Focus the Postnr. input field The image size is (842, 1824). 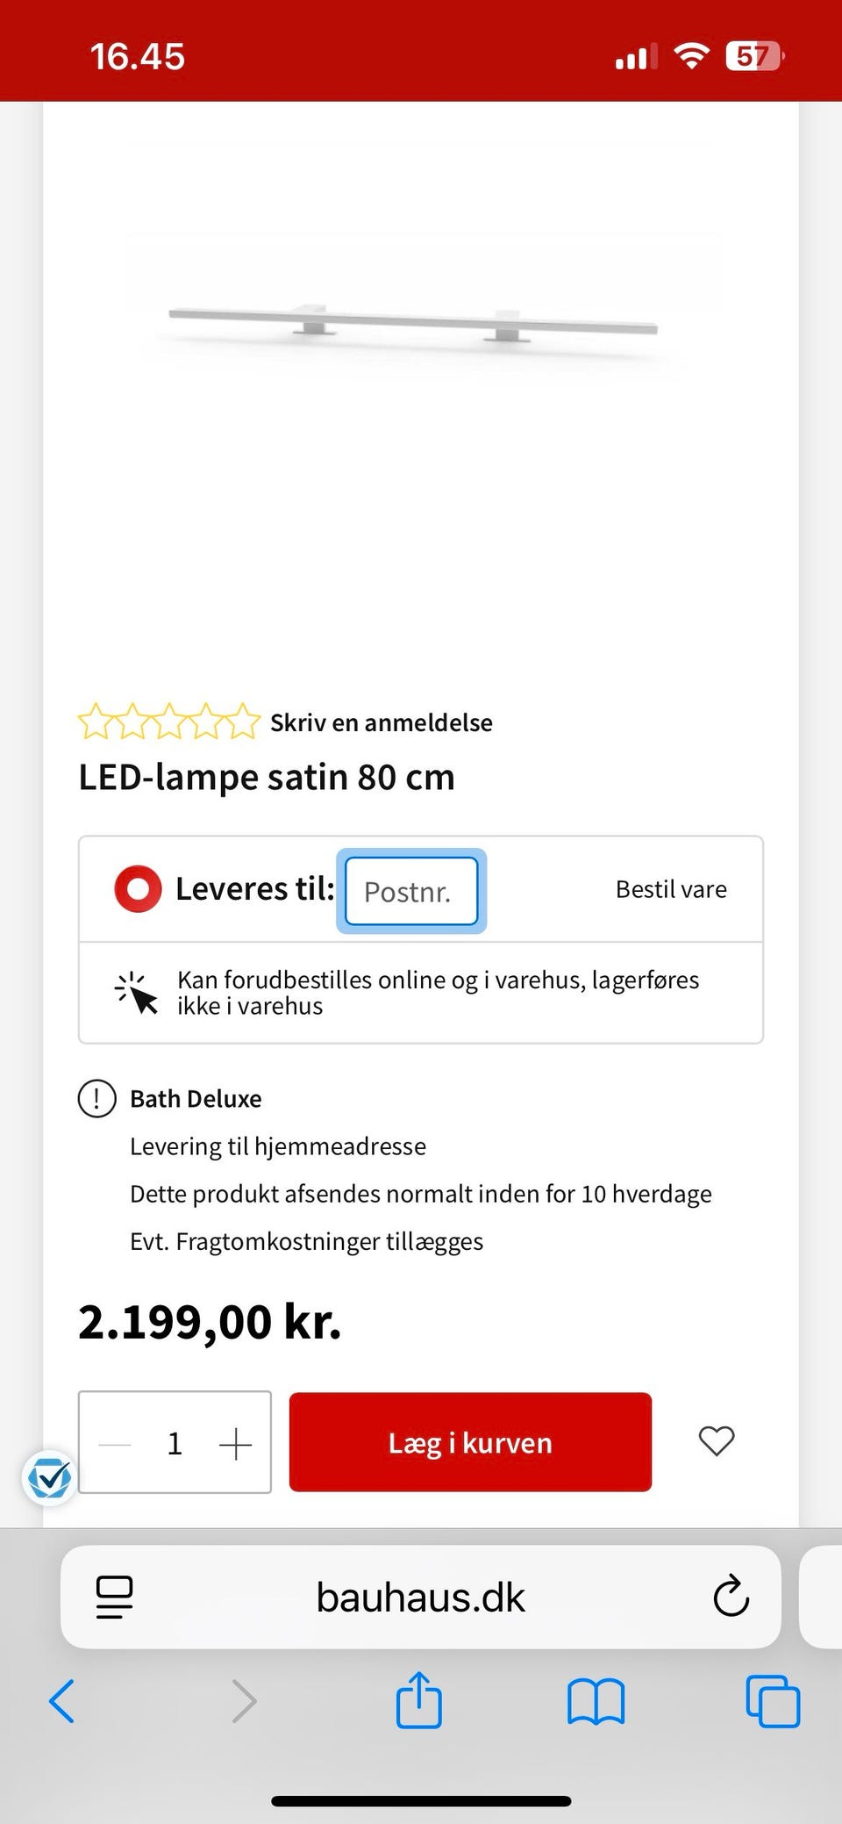(x=411, y=892)
